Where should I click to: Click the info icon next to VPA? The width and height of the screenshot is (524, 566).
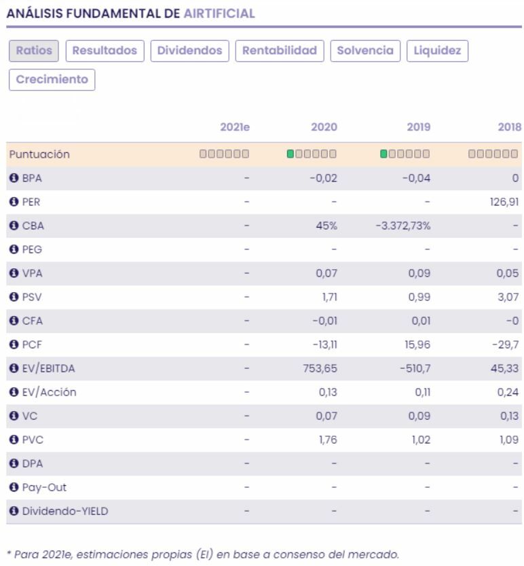coord(14,273)
